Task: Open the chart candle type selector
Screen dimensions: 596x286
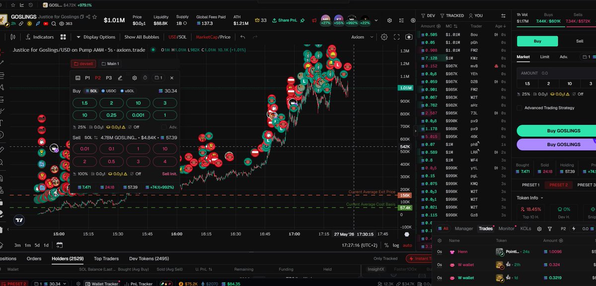Action: tap(13, 37)
